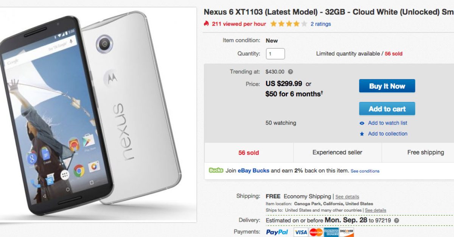Viewport: 454px width, 237px height.
Task: Open the 2 ratings link
Action: click(x=321, y=24)
